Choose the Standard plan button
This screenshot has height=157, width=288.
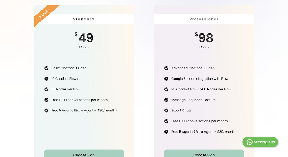84,154
